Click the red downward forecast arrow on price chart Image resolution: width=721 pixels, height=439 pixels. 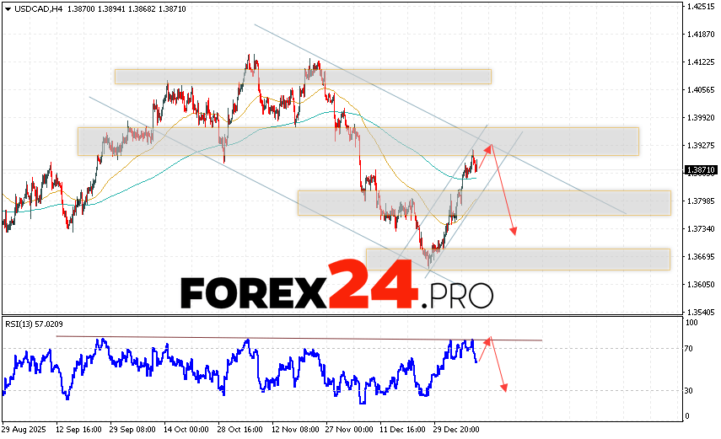click(503, 194)
